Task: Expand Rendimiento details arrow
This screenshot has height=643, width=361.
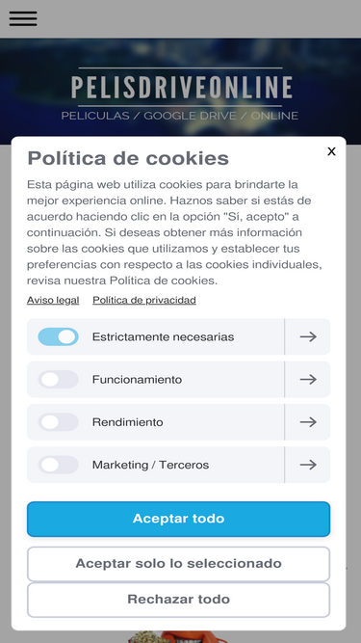Action: coord(308,422)
